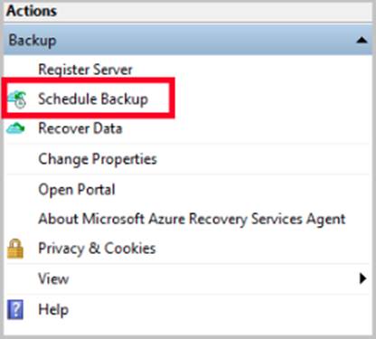376x339 pixels.
Task: Open Privacy & Cookies text link
Action: [97, 249]
